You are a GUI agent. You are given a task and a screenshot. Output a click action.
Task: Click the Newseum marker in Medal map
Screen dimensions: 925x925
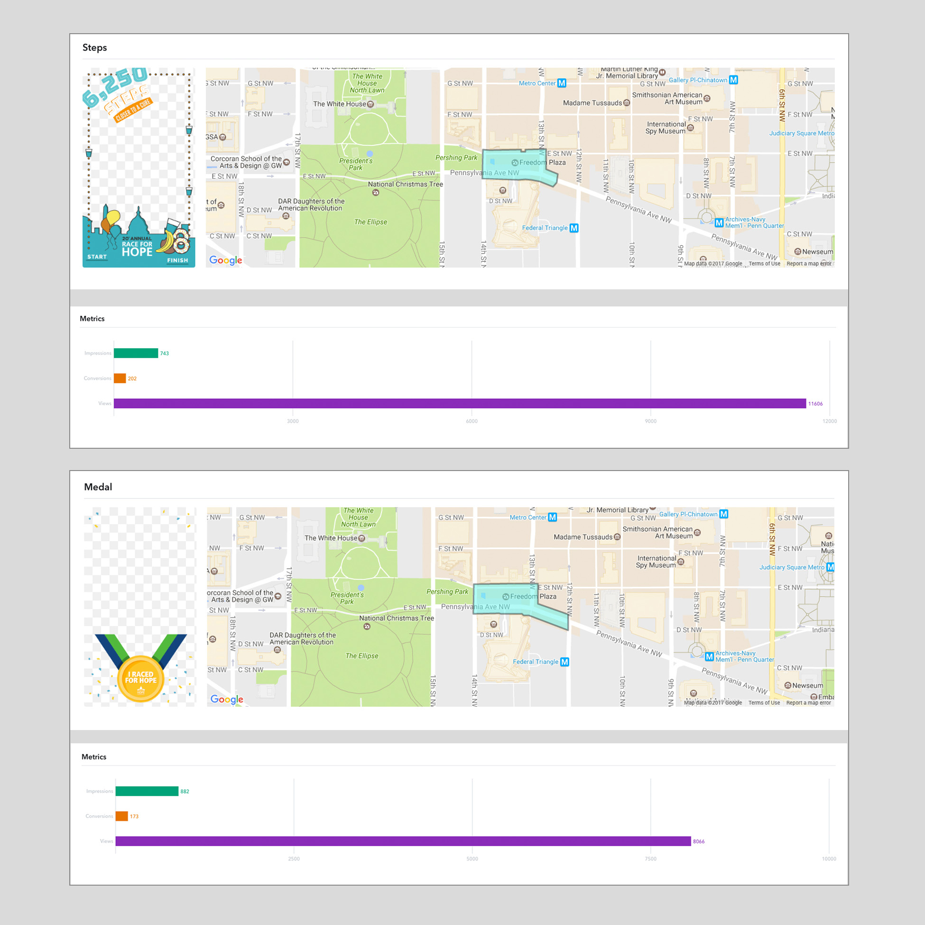pyautogui.click(x=788, y=685)
